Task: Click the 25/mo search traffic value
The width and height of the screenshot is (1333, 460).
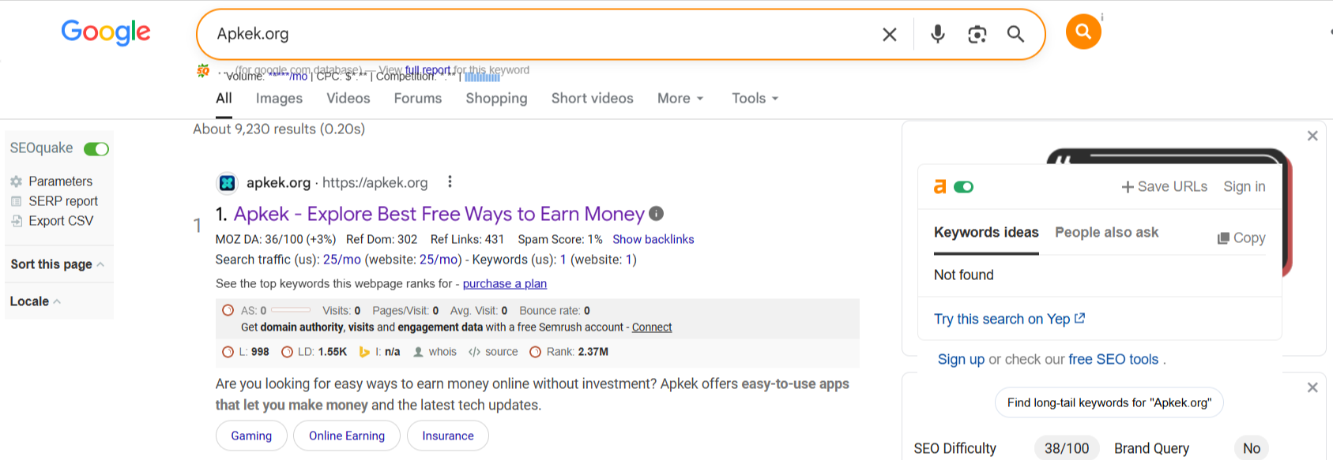Action: point(342,260)
